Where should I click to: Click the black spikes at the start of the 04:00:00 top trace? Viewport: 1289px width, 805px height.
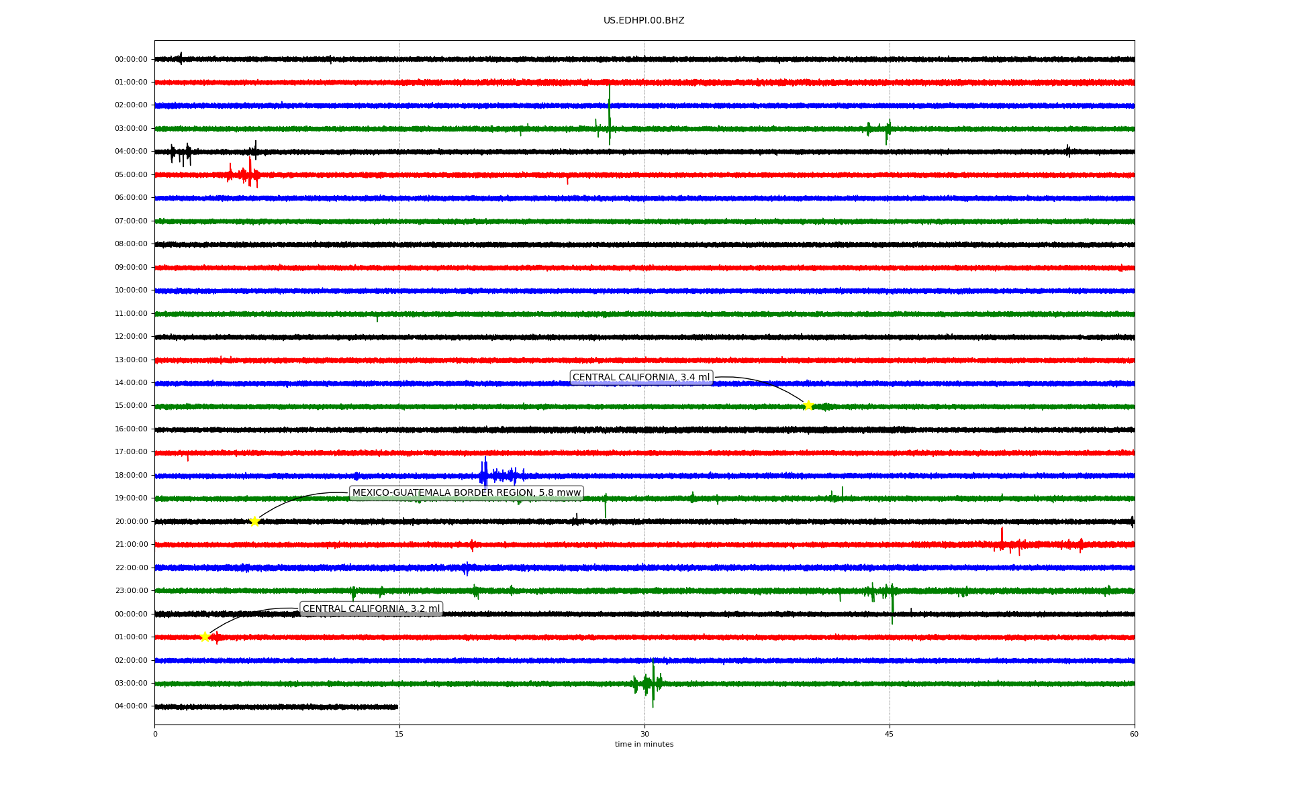point(181,154)
